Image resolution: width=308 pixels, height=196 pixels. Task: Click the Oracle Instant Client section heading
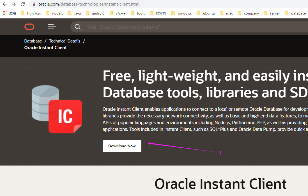220,184
